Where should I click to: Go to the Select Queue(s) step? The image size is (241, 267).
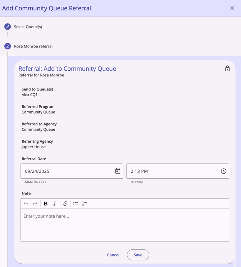28,27
